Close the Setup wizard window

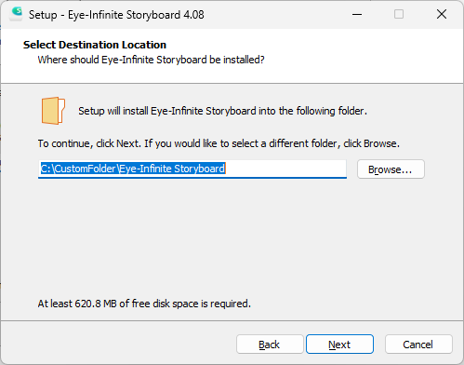pos(442,14)
